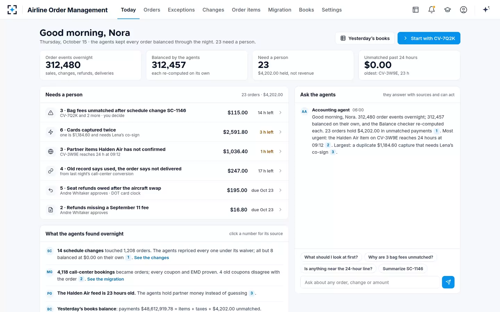
Task: Expand the Old record says used chevron
Action: coord(281,171)
